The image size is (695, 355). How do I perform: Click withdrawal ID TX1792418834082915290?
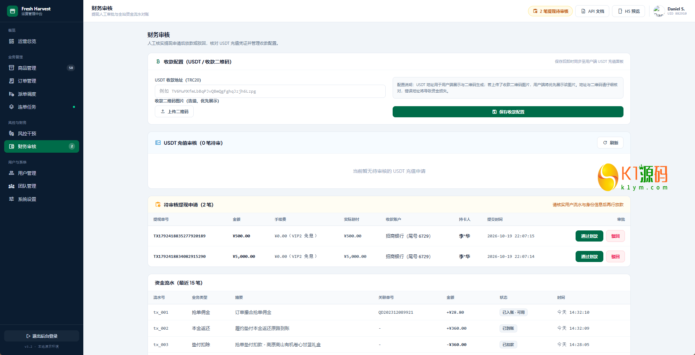pyautogui.click(x=179, y=256)
